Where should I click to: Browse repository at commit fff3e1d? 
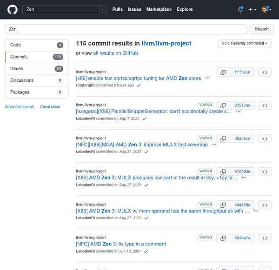tap(265, 72)
